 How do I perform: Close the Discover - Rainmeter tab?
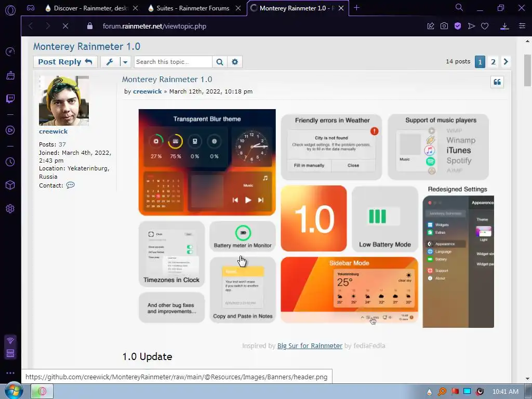coord(136,8)
